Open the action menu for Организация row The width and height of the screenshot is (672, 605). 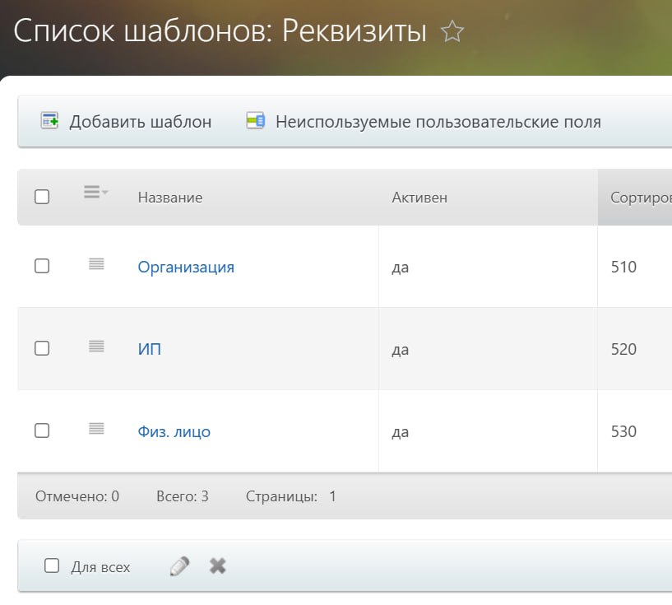(x=96, y=264)
